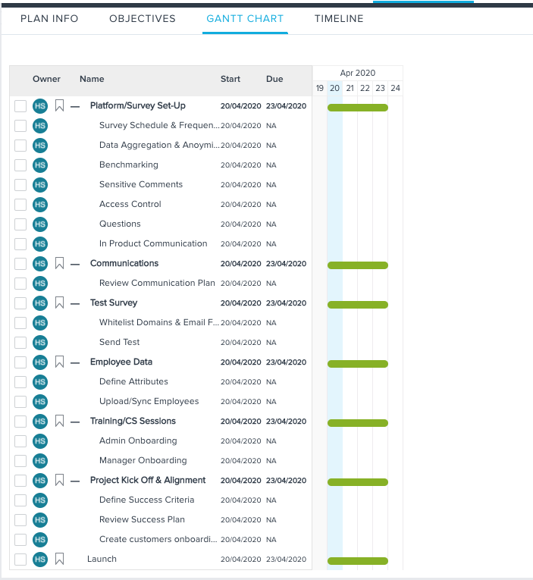Click the bookmark icon on Platform/Survey Set-Up
533x580 pixels.
[x=59, y=106]
